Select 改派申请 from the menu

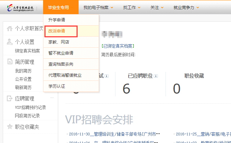57,31
